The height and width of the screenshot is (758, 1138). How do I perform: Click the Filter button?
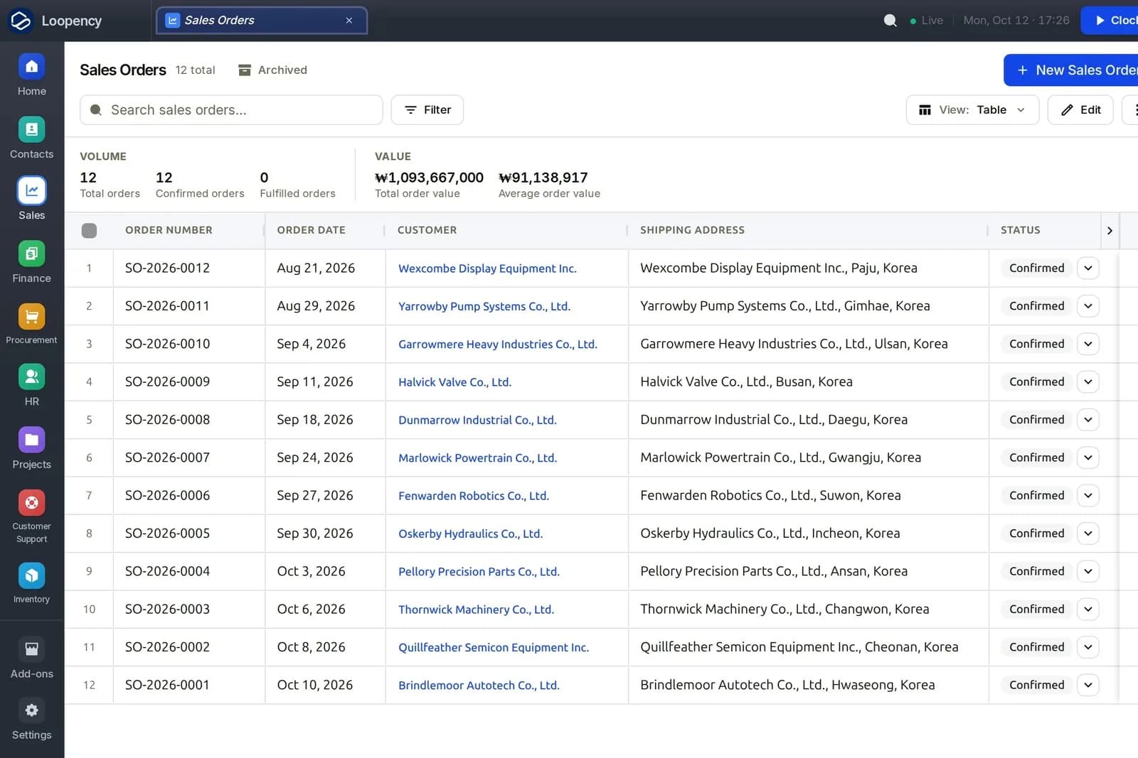(427, 110)
